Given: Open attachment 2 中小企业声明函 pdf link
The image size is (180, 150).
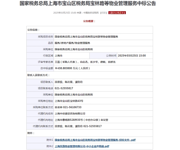Looking at the screenshot, I should tap(82, 146).
